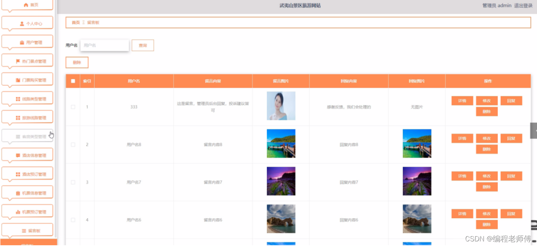
Task: Click the 首页 breadcrumb link
Action: point(76,23)
